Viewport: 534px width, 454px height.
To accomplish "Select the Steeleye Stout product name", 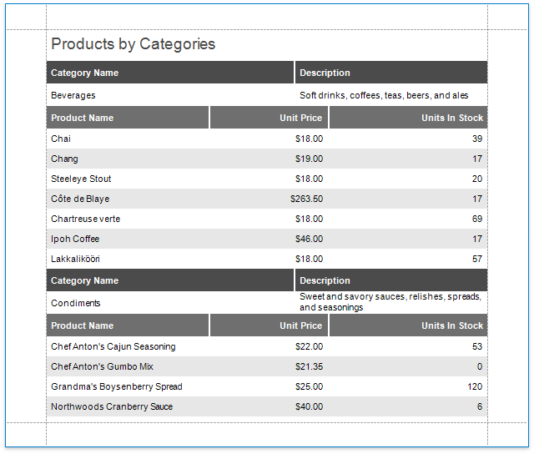I will pos(81,179).
